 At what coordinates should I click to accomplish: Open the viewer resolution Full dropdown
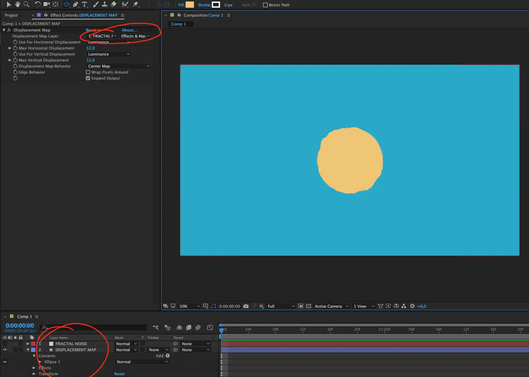281,306
